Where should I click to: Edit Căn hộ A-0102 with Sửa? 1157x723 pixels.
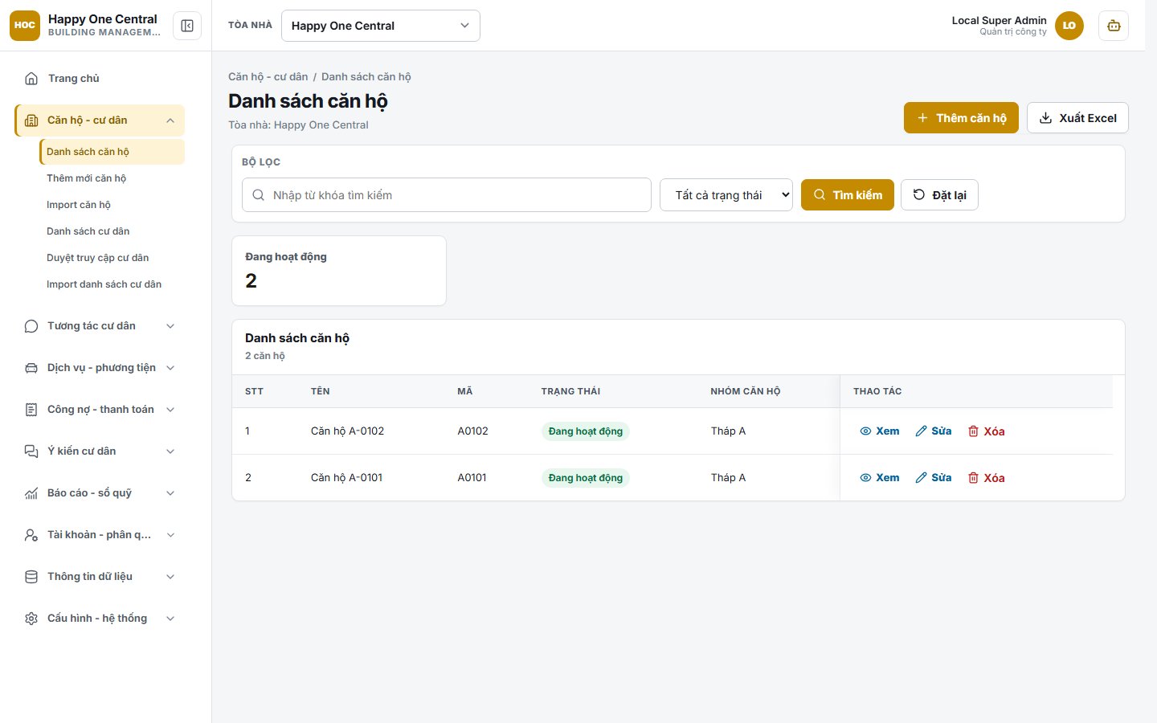934,431
